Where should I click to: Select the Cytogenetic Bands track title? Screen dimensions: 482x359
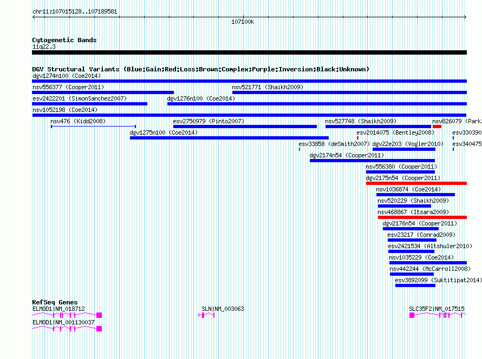pyautogui.click(x=64, y=40)
